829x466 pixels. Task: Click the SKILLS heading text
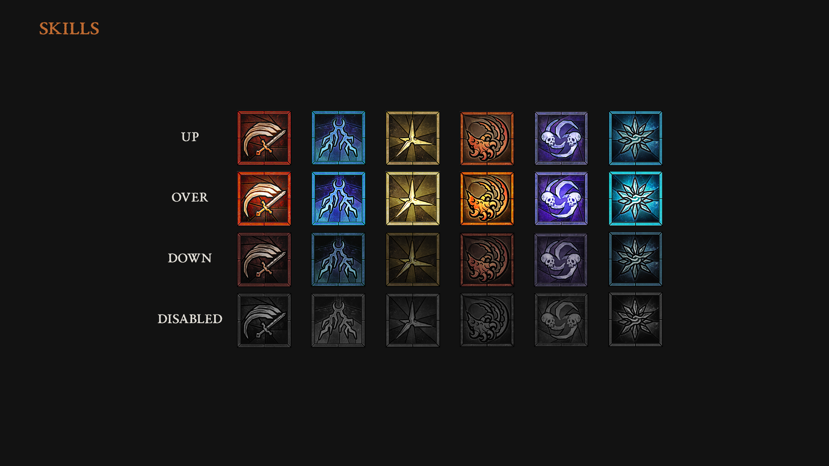[69, 28]
